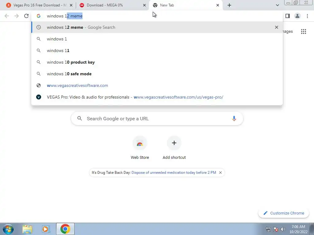Click the Search Google or type a URL box
The height and width of the screenshot is (235, 314).
pyautogui.click(x=157, y=118)
